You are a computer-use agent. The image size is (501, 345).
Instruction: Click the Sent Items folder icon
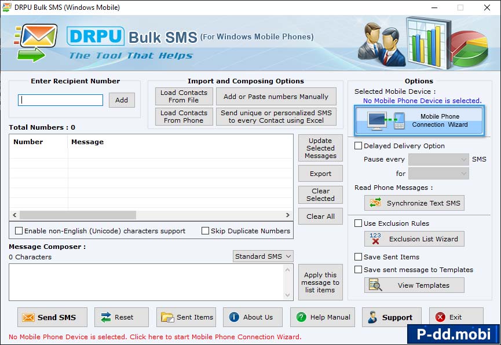pyautogui.click(x=167, y=317)
